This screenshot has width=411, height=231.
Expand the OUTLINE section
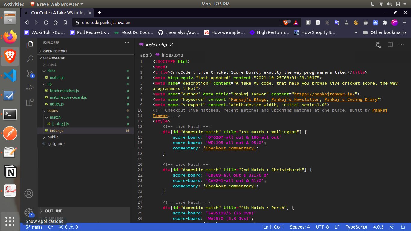[x=54, y=211]
